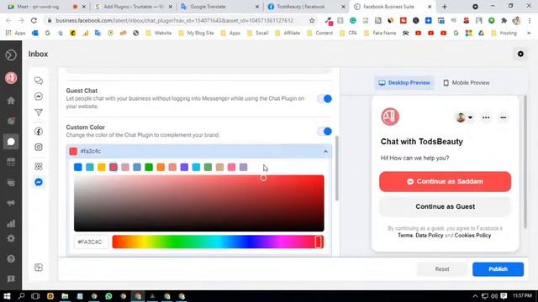Open taskbar search

[x=21, y=296]
